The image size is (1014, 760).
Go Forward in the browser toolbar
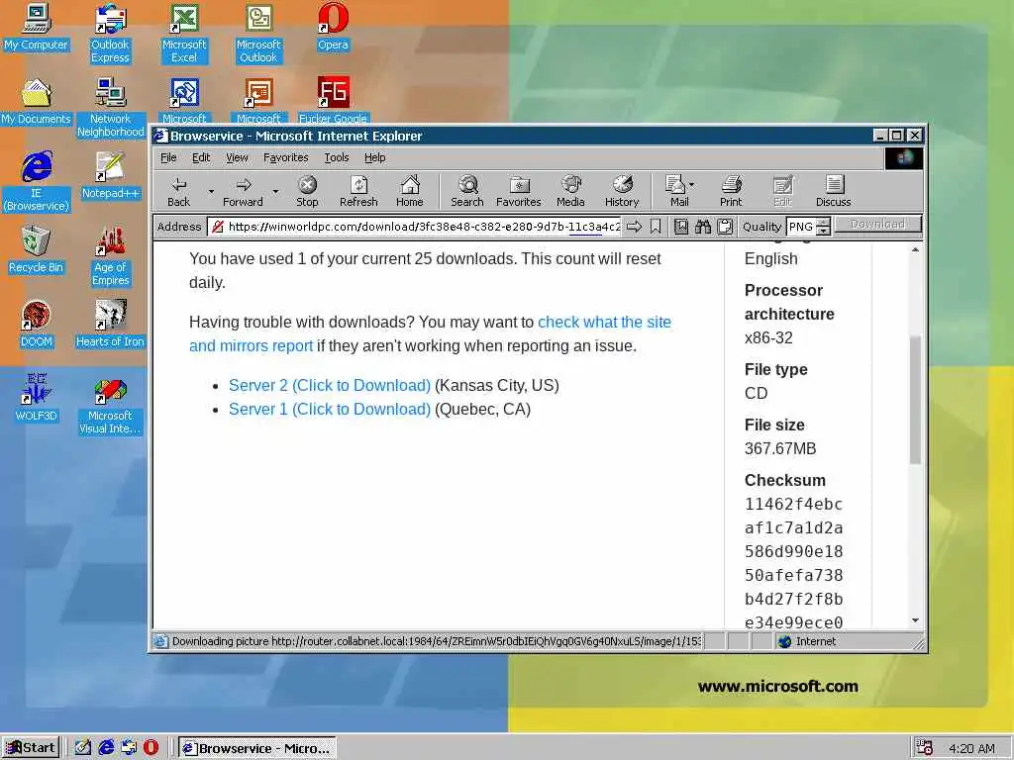coord(244,192)
